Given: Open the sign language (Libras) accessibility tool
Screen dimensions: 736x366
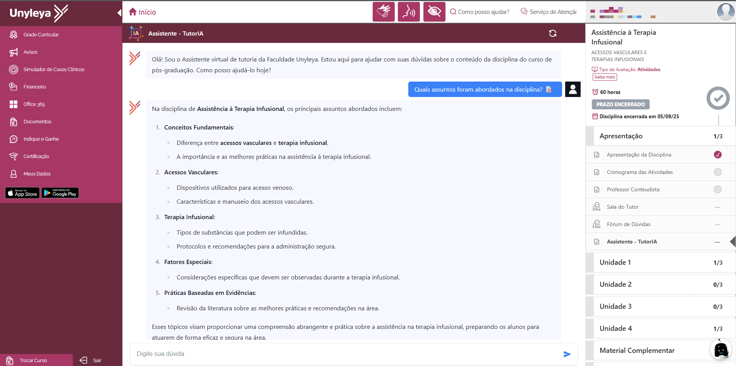Looking at the screenshot, I should [x=383, y=12].
